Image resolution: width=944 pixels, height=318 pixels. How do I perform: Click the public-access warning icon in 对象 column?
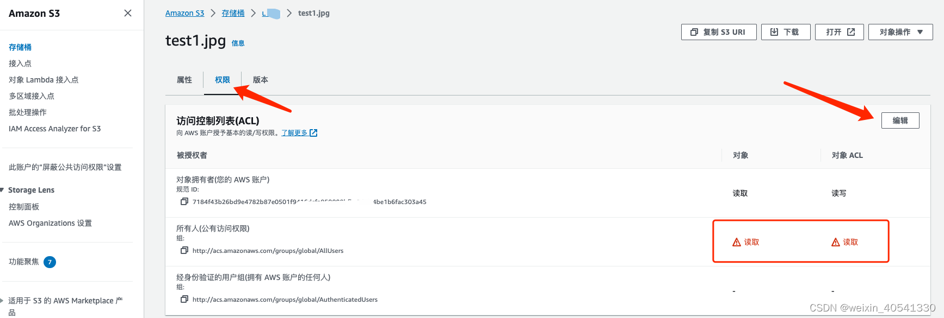click(737, 242)
